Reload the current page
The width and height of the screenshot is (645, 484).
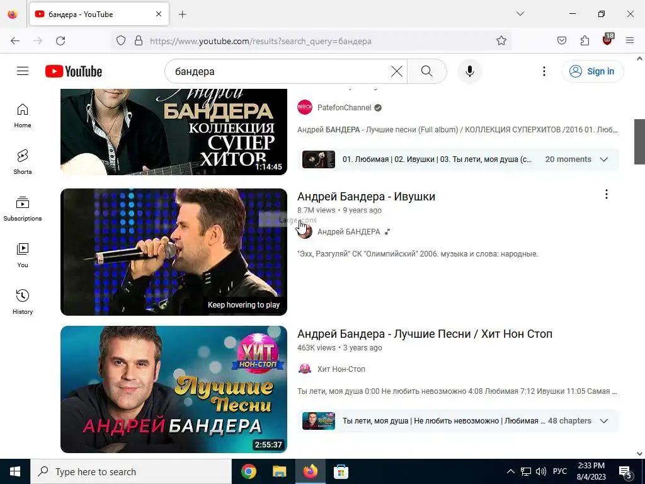60,41
